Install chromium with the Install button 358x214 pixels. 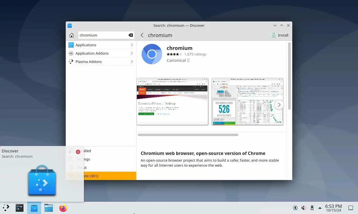pos(280,35)
